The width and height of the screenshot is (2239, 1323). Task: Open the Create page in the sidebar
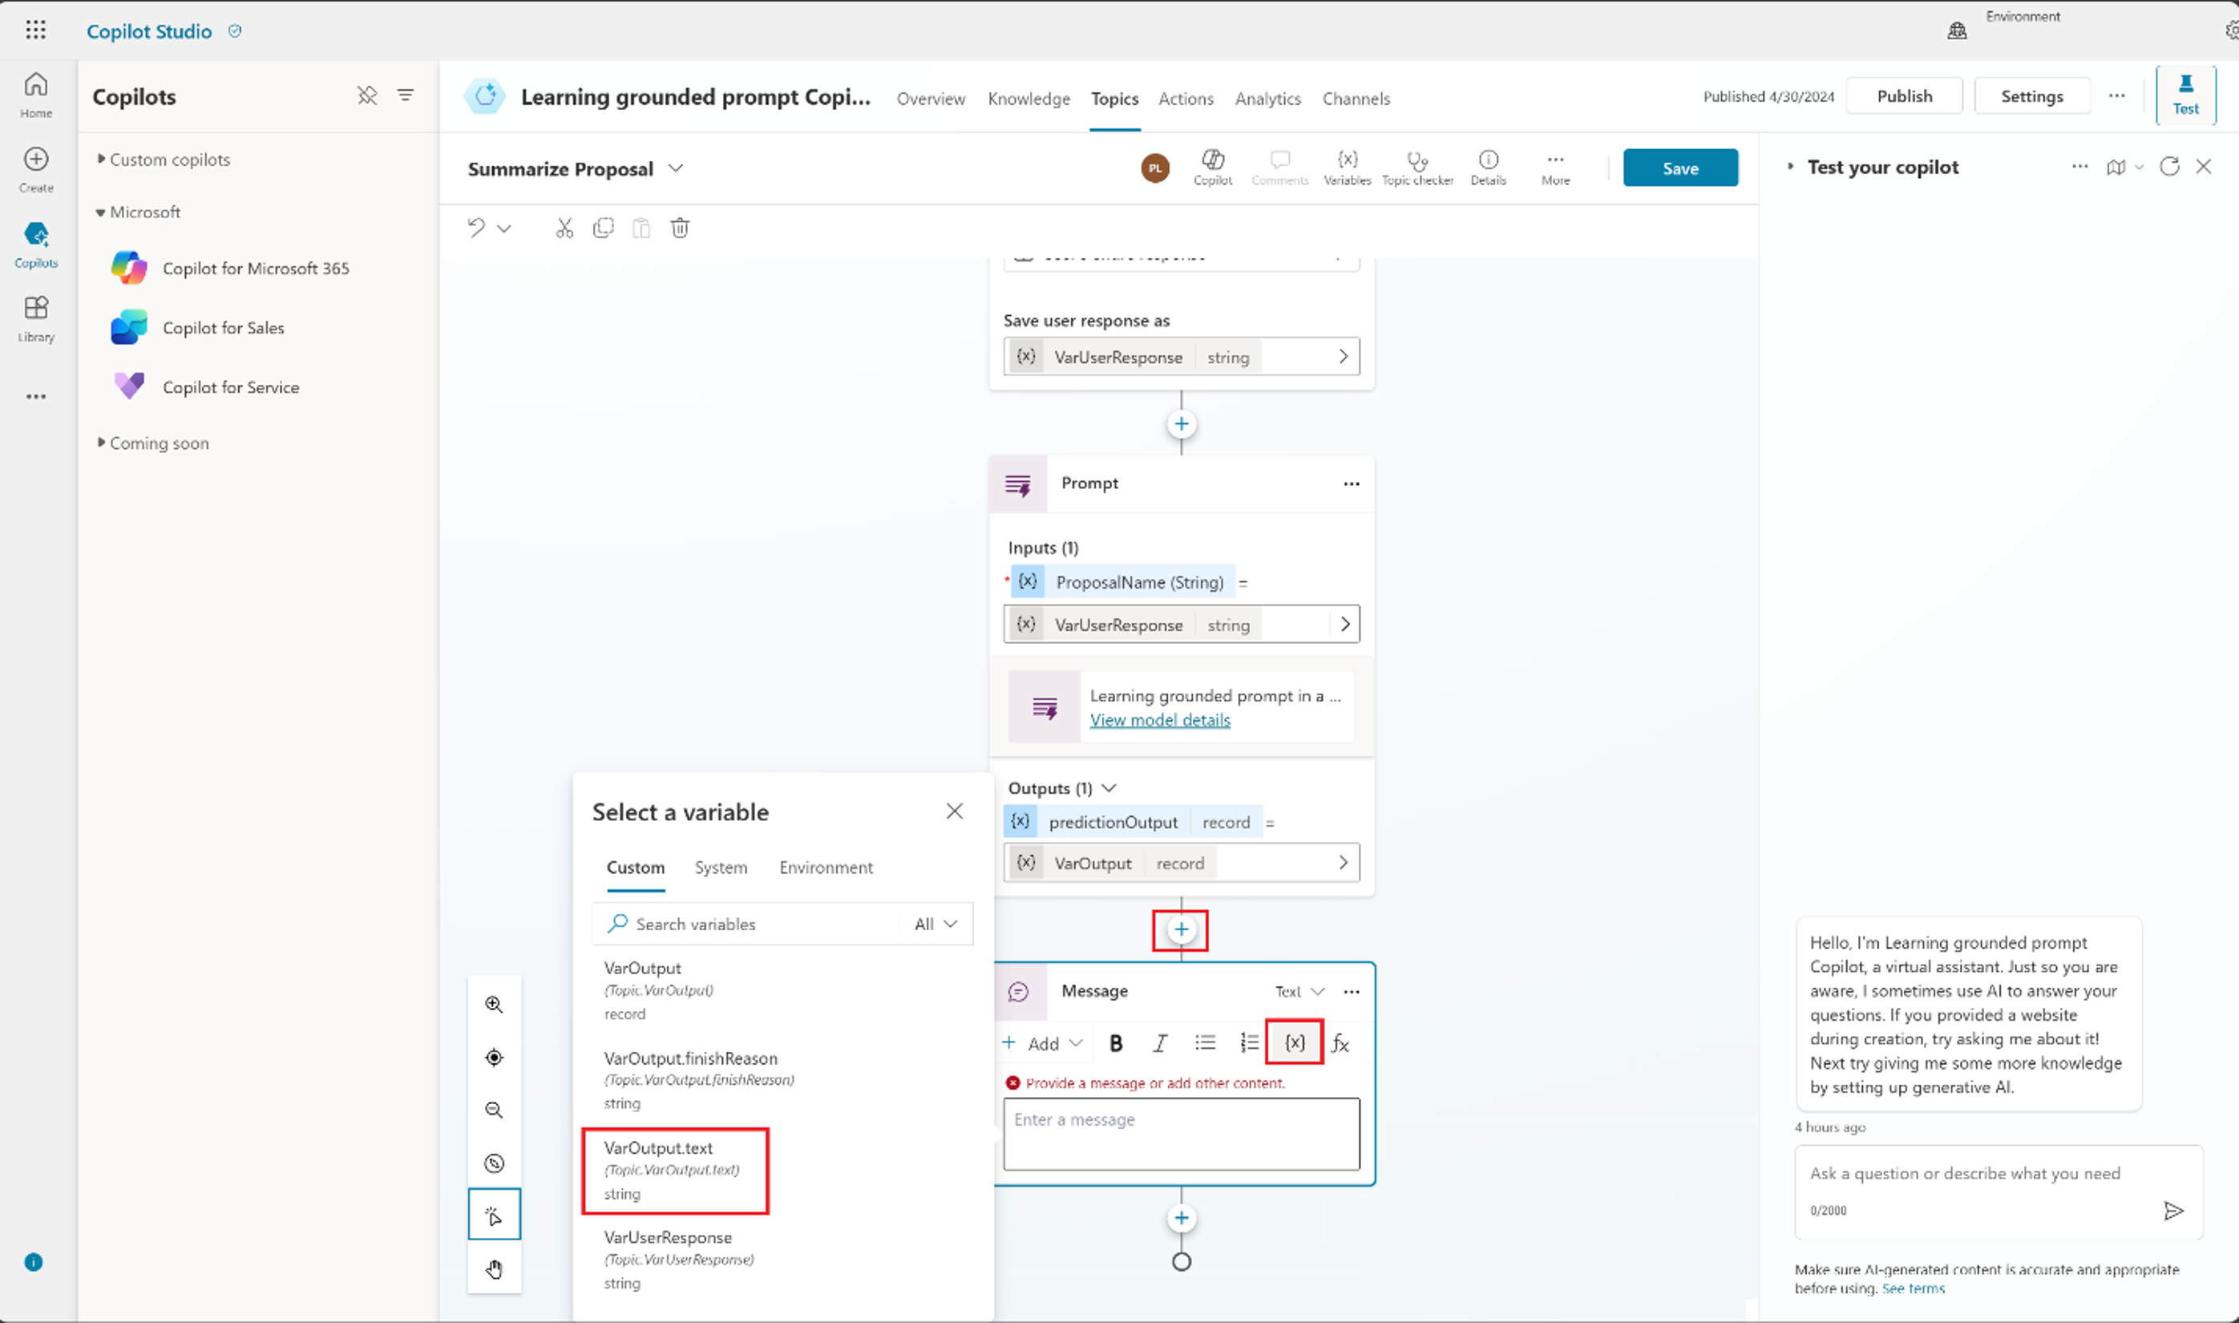point(35,169)
